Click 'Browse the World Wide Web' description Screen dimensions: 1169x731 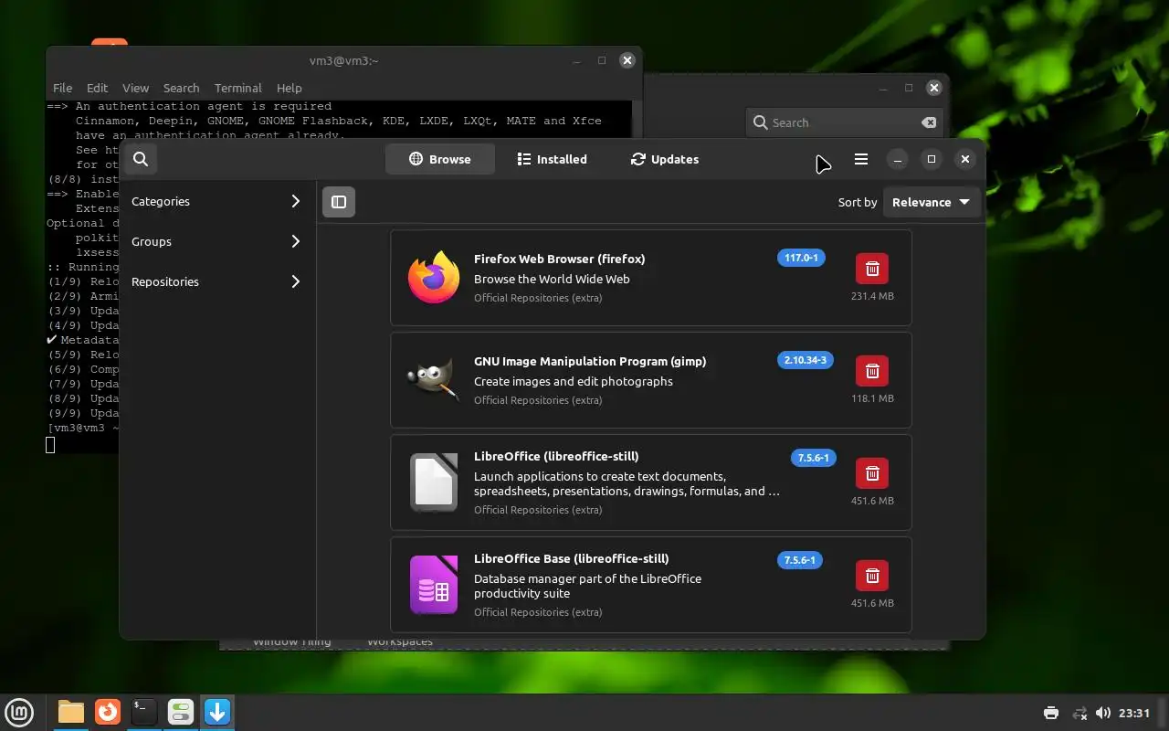click(552, 279)
